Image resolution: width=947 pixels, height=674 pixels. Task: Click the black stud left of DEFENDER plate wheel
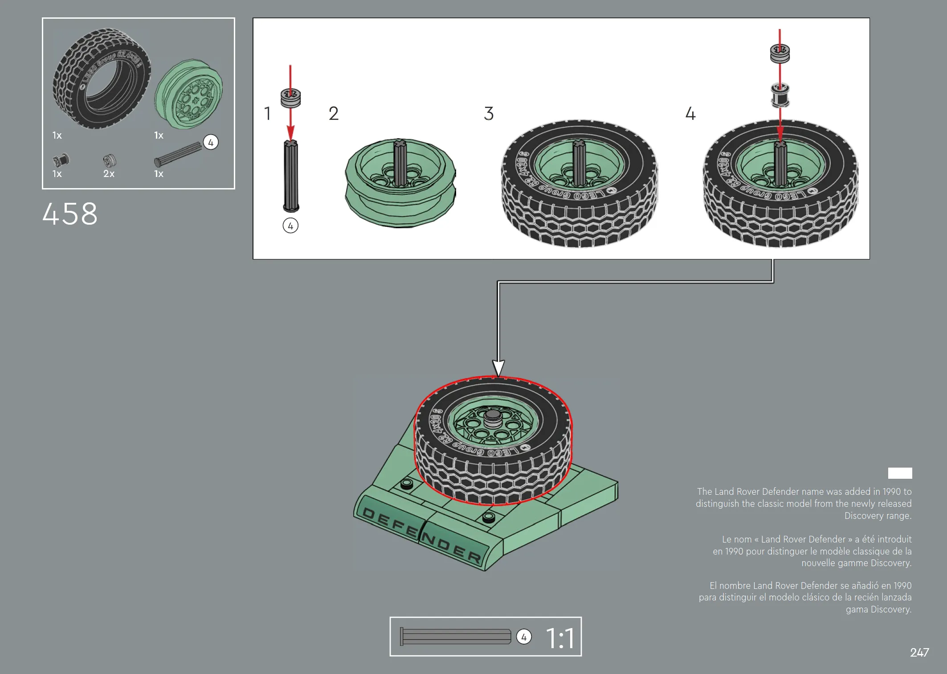click(x=406, y=484)
